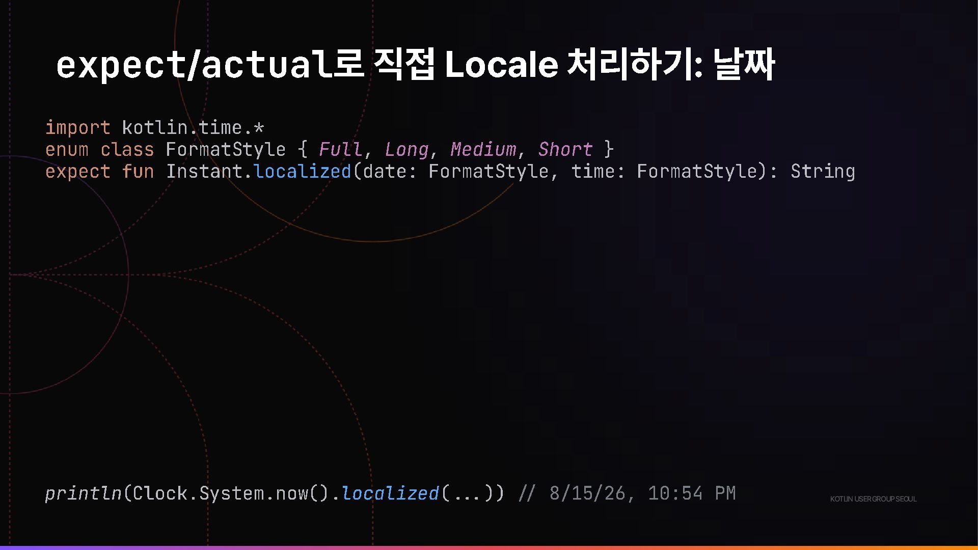Image resolution: width=978 pixels, height=550 pixels.
Task: Click italic "localized" in the println line
Action: tap(390, 493)
